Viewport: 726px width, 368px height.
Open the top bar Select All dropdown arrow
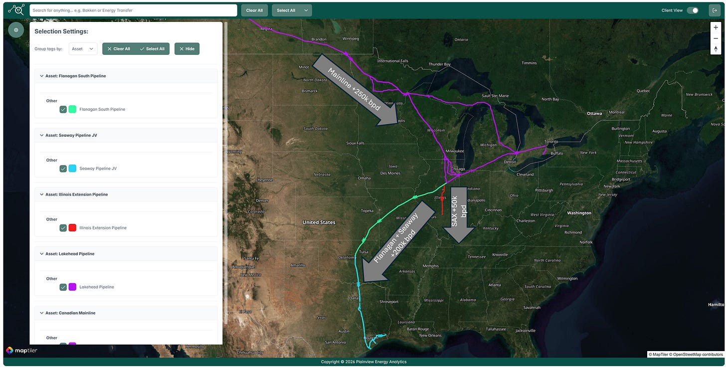[x=306, y=10]
